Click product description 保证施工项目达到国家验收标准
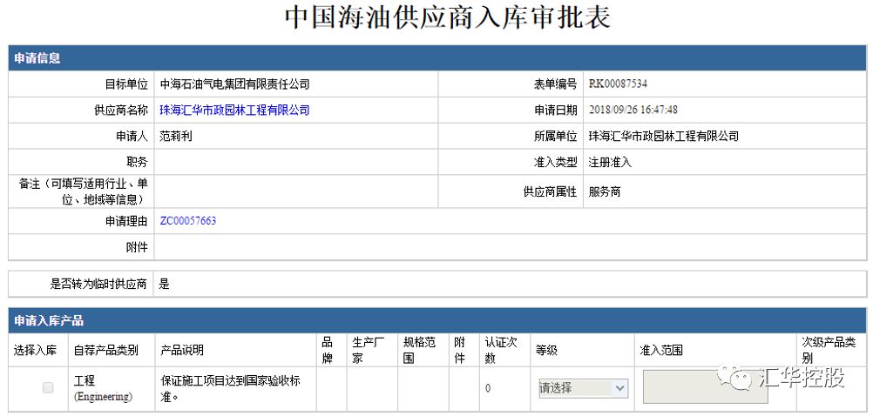This screenshot has width=873, height=416. coord(231,388)
